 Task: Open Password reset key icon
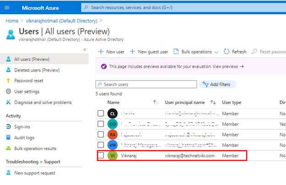(x=9, y=81)
